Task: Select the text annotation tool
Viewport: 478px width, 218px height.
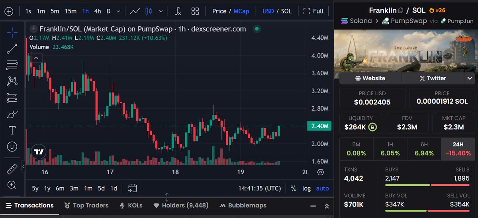Action: pyautogui.click(x=12, y=131)
